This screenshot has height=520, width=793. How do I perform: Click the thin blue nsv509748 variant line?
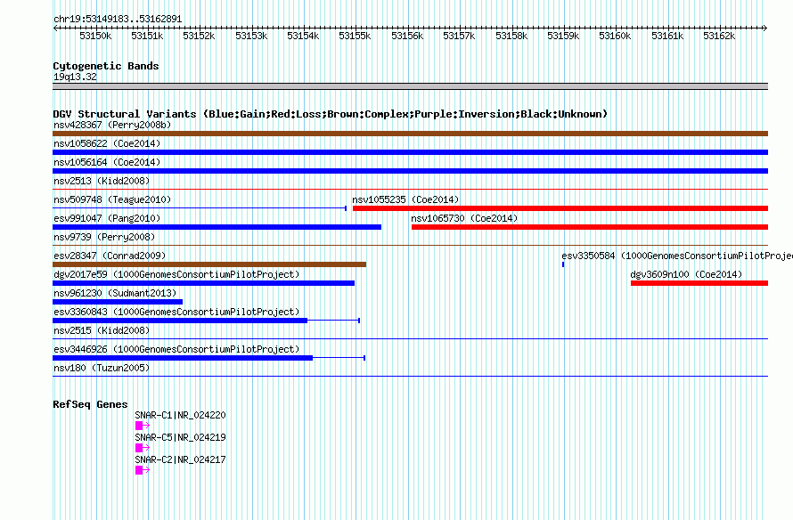point(200,208)
